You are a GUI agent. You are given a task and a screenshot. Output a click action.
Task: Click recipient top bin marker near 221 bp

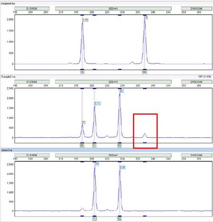95,15
